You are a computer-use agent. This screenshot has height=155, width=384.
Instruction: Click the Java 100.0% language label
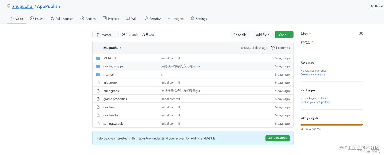[313, 129]
